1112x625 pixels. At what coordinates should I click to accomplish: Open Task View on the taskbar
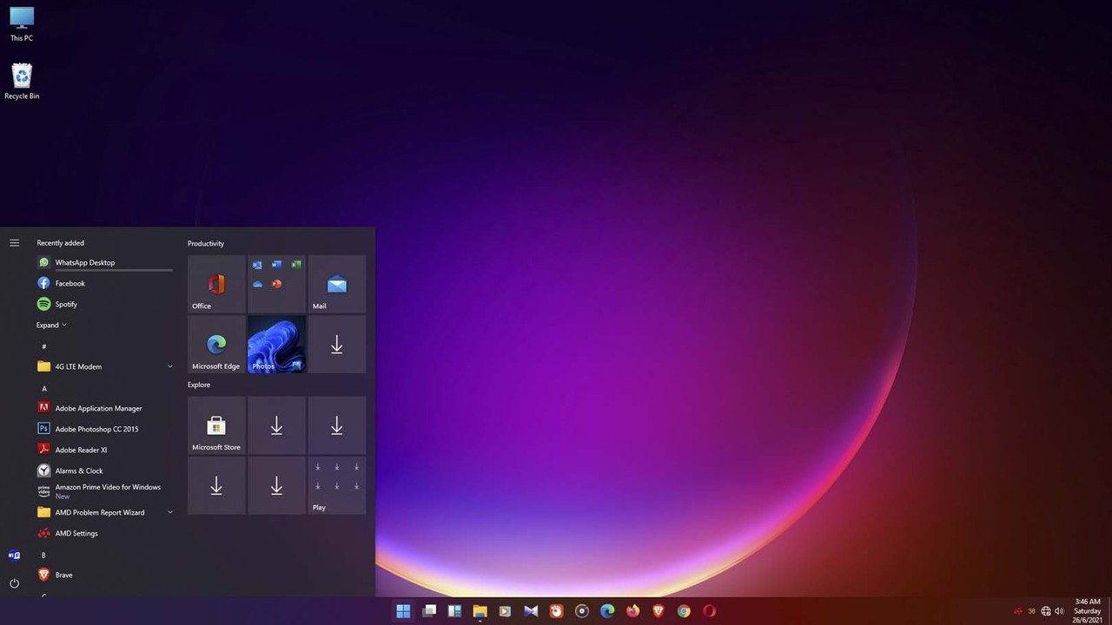[x=429, y=611]
